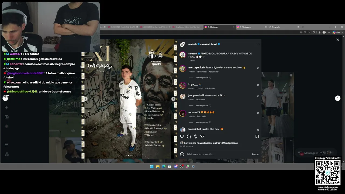Go to the previous Instagram post
Image resolution: width=345 pixels, height=194 pixels.
coord(5,98)
